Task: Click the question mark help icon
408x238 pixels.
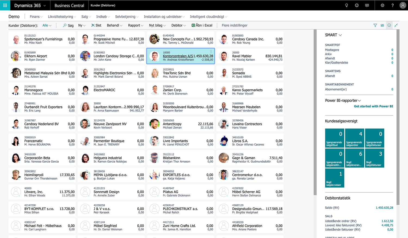Action: [392, 5]
